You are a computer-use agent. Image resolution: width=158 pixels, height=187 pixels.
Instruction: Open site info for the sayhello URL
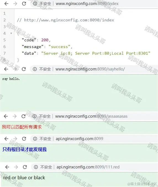point(35,69)
